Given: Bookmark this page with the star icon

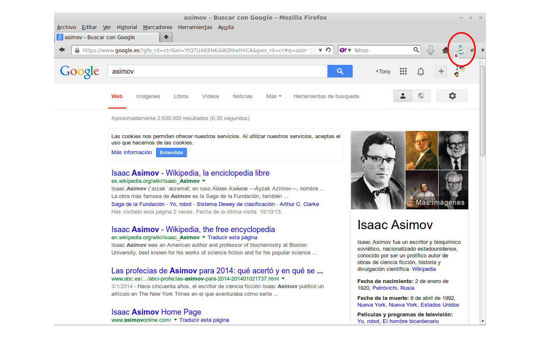Looking at the screenshot, I should click(313, 50).
